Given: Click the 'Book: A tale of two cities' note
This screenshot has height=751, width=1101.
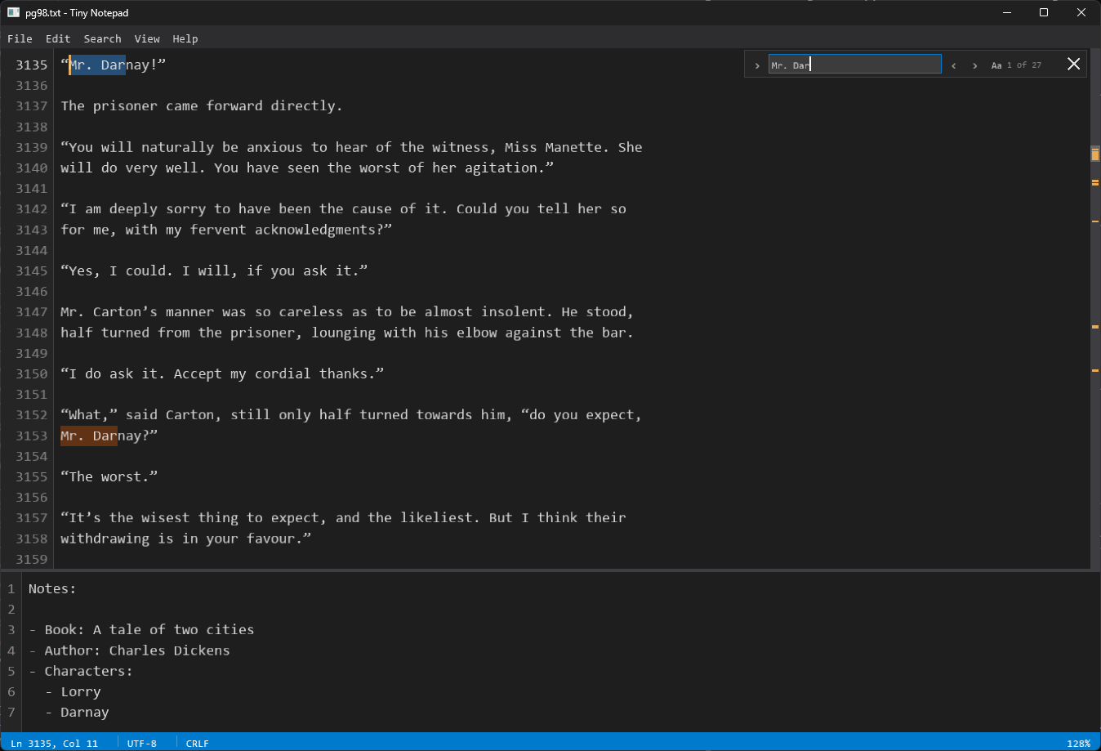Looking at the screenshot, I should click(x=141, y=629).
